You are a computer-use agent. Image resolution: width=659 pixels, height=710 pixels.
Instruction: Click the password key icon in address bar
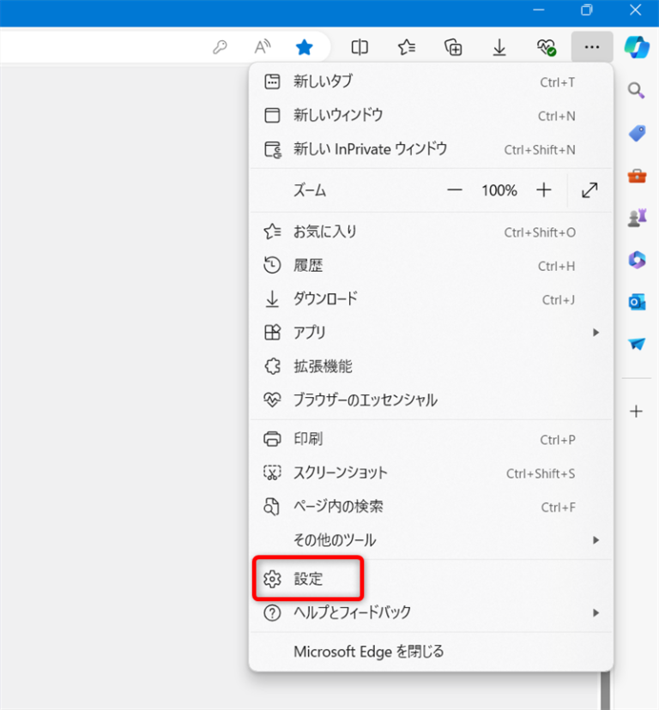pos(220,46)
